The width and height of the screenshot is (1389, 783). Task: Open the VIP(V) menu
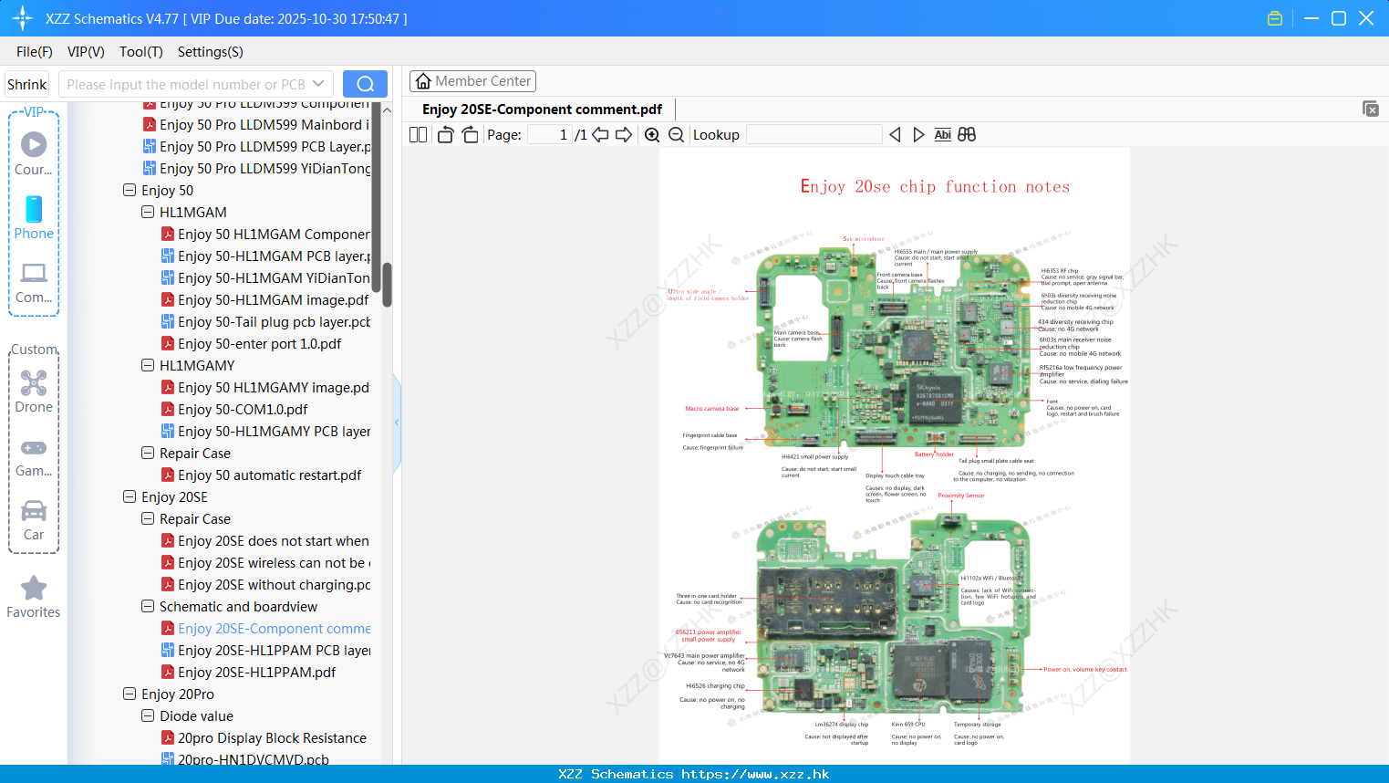point(86,52)
